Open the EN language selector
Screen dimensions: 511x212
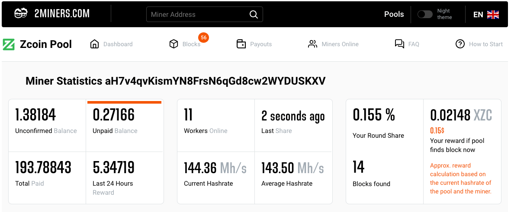(478, 15)
